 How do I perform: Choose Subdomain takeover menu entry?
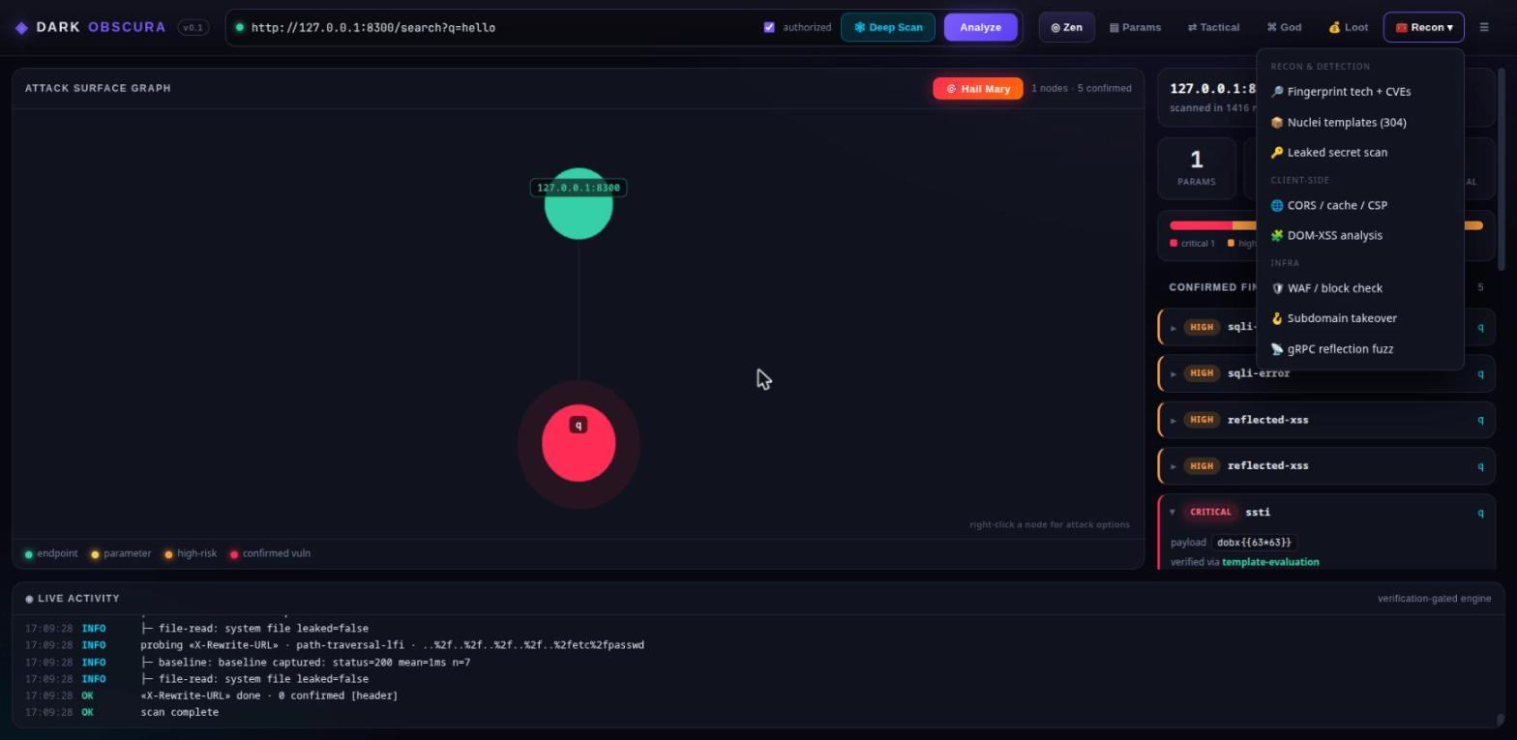point(1359,318)
